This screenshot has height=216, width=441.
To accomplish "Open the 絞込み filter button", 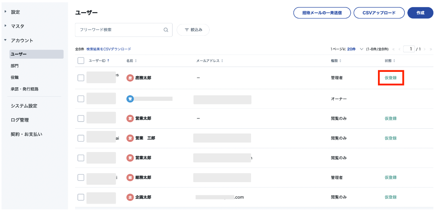I will pos(193,30).
